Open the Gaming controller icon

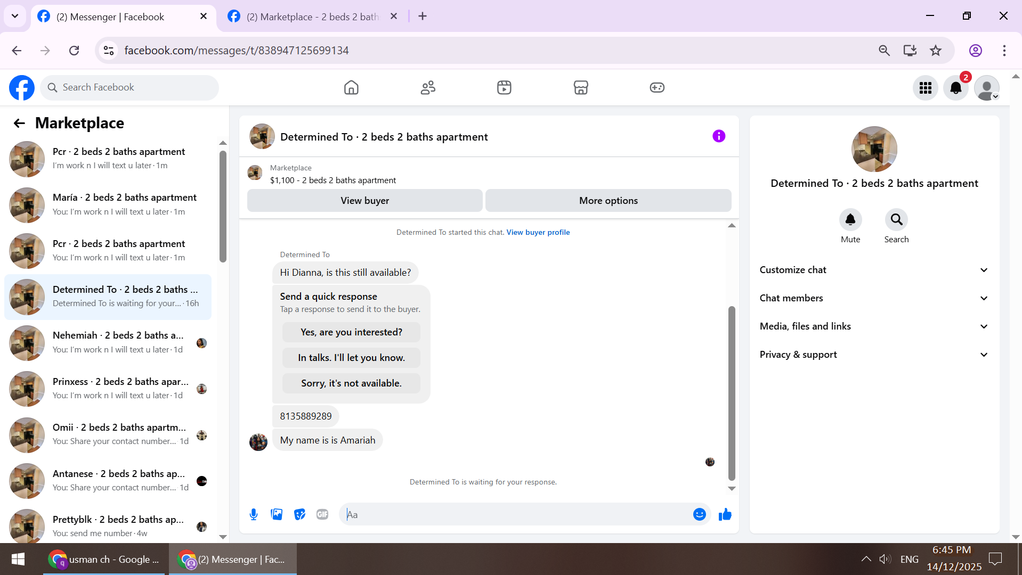(x=657, y=87)
